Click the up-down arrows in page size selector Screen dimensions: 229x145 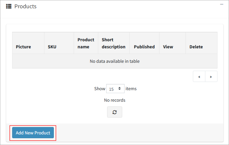120,88
